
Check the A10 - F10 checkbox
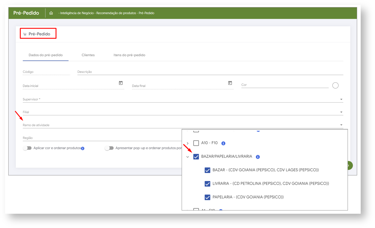pyautogui.click(x=196, y=143)
